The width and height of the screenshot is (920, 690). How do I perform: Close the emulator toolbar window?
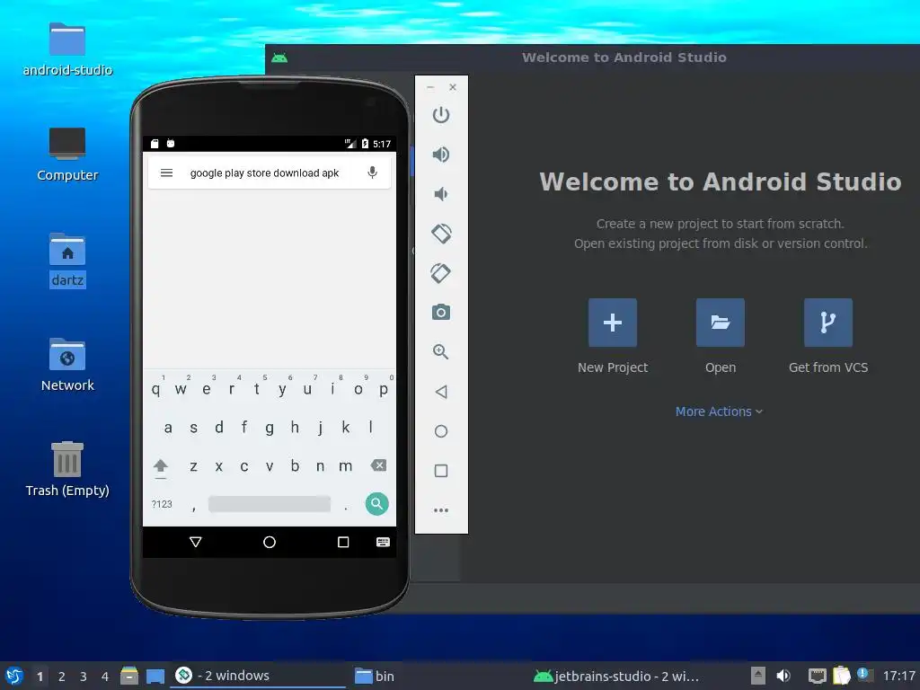[453, 87]
